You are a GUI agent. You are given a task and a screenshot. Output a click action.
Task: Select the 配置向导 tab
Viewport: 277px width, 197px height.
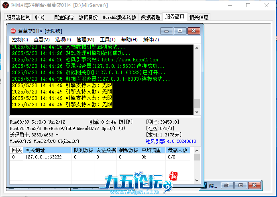point(64,17)
